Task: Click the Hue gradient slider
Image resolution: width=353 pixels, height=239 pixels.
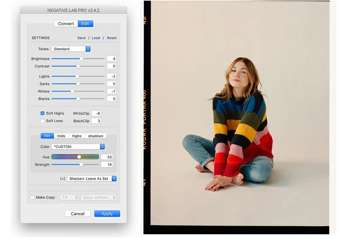Action: (75, 157)
